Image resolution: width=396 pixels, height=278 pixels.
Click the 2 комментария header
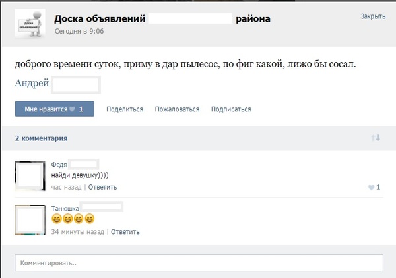tap(41, 138)
